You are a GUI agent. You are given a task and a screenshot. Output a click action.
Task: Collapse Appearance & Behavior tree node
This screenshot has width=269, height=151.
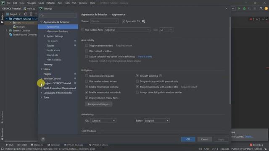[41, 22]
